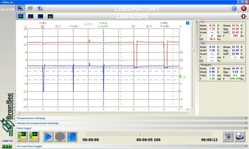Select the grey vehicle map icon
Screen dimensions: 249x149
pyautogui.click(x=30, y=8)
